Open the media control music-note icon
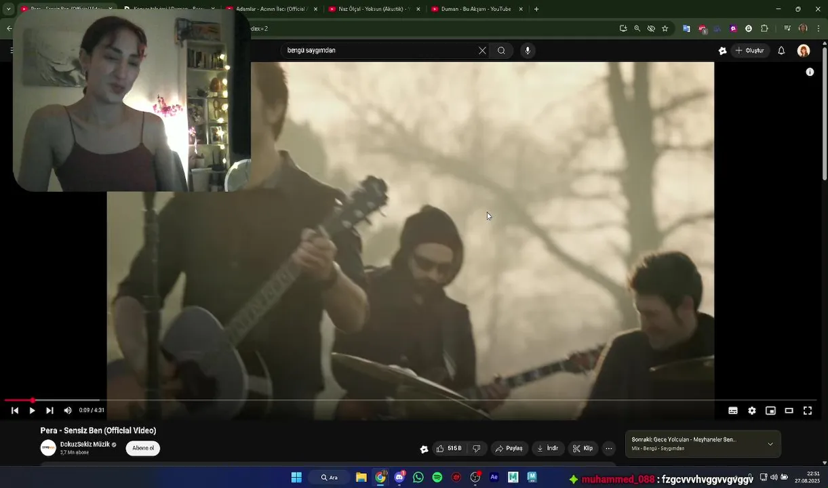 (x=787, y=28)
